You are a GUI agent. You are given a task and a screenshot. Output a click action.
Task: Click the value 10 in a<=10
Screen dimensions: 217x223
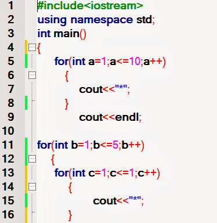tap(135, 62)
